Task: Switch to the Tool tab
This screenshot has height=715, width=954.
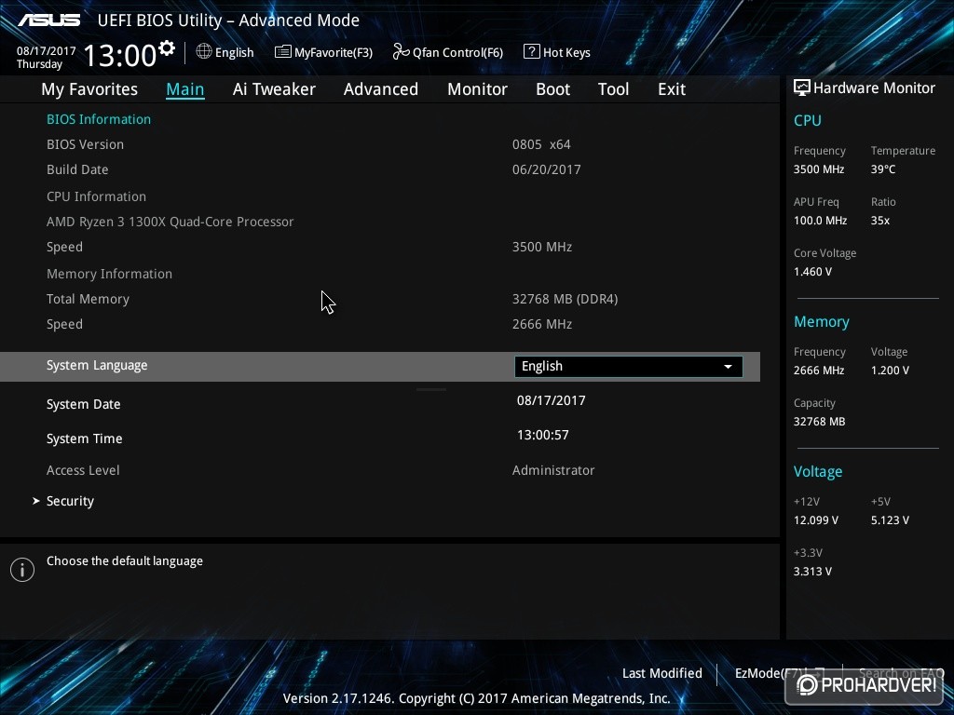Action: (x=613, y=88)
